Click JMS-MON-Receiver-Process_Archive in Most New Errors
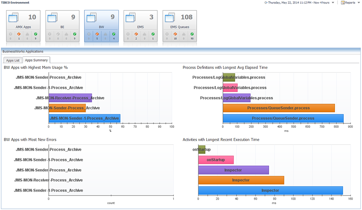The height and width of the screenshot is (210, 362). pyautogui.click(x=49, y=180)
